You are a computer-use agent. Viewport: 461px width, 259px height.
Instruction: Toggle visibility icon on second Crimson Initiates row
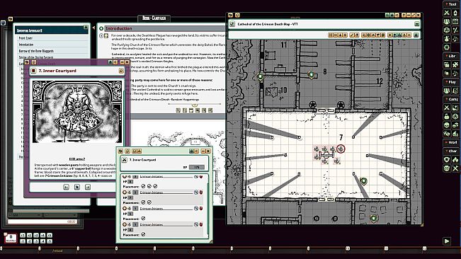(x=196, y=192)
